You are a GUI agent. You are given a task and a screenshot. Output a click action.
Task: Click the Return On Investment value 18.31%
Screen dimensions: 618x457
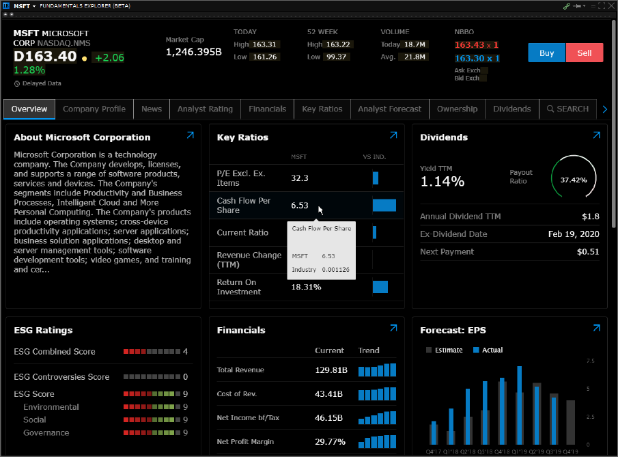(x=306, y=287)
